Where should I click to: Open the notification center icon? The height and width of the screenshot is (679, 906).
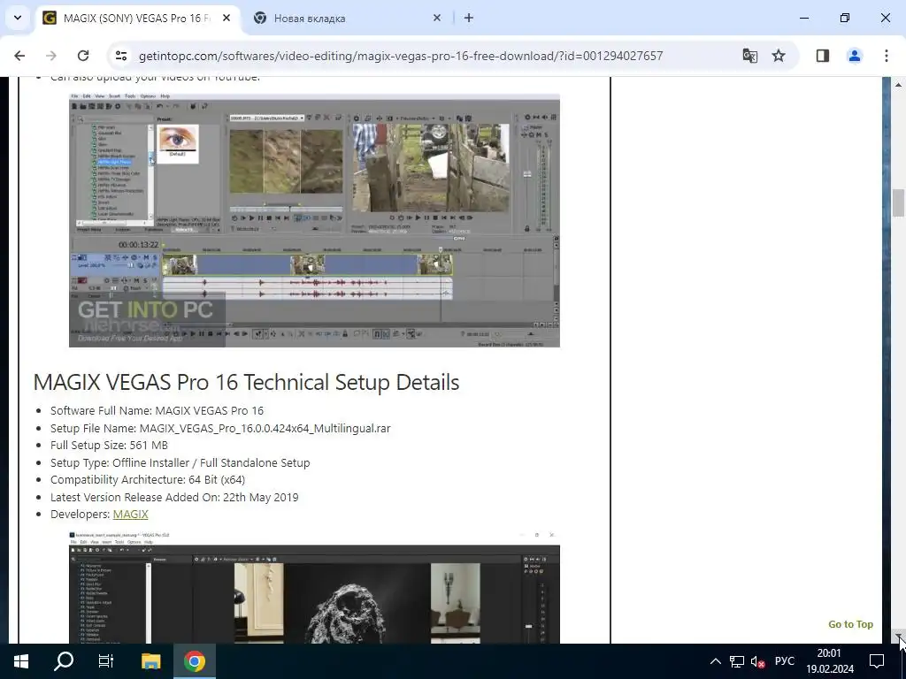click(877, 661)
